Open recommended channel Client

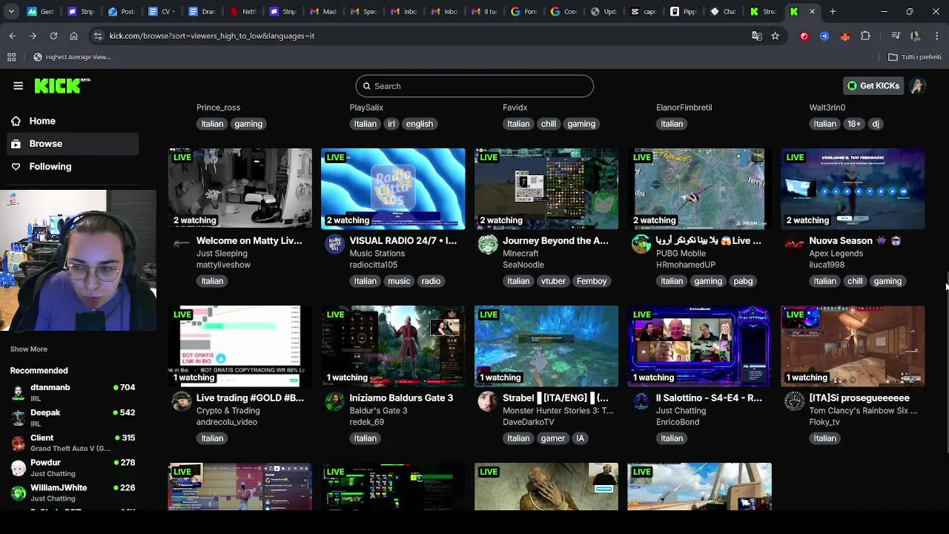[73, 443]
